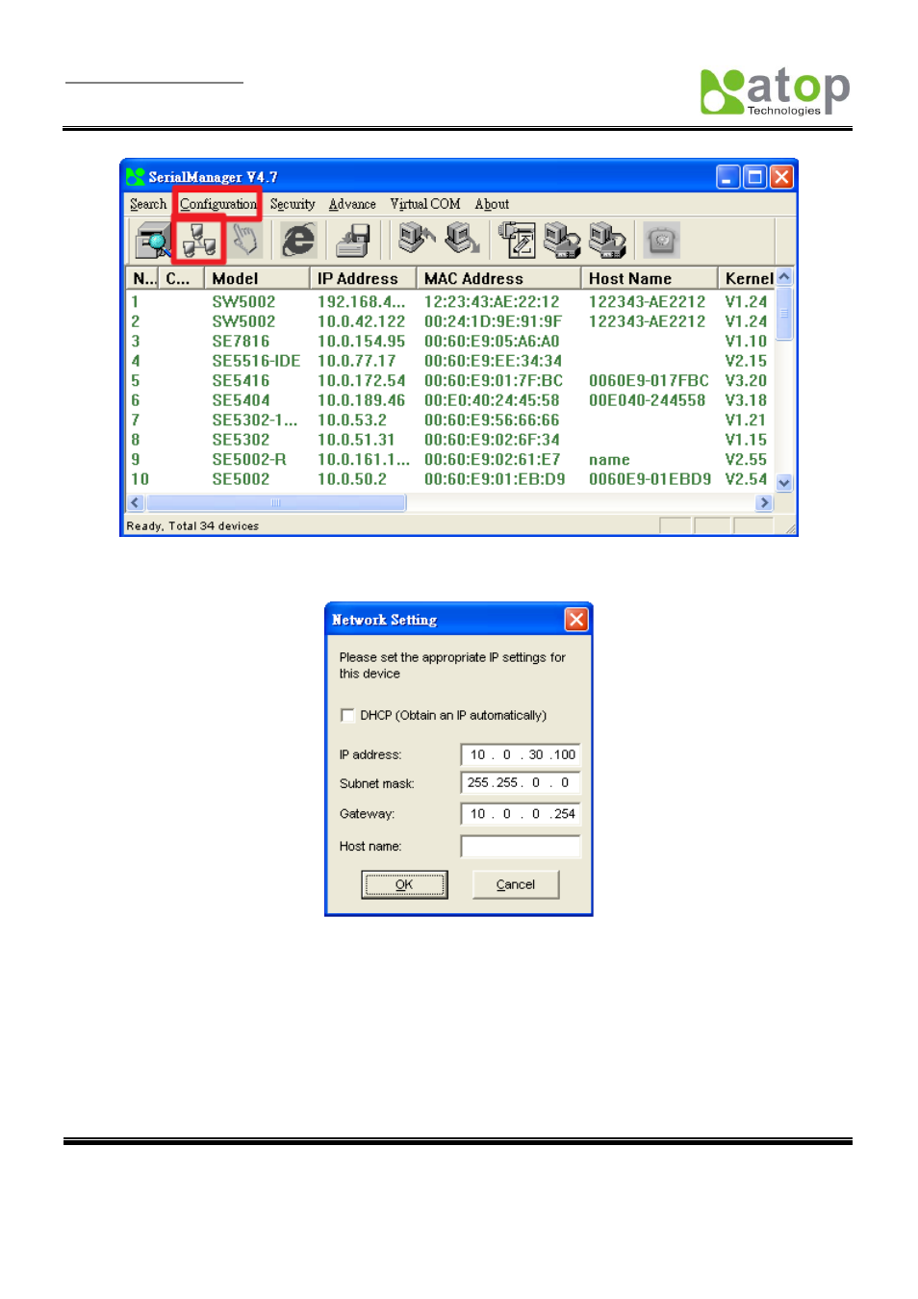
Task: Select device row SE5002-R
Action: click(450, 460)
